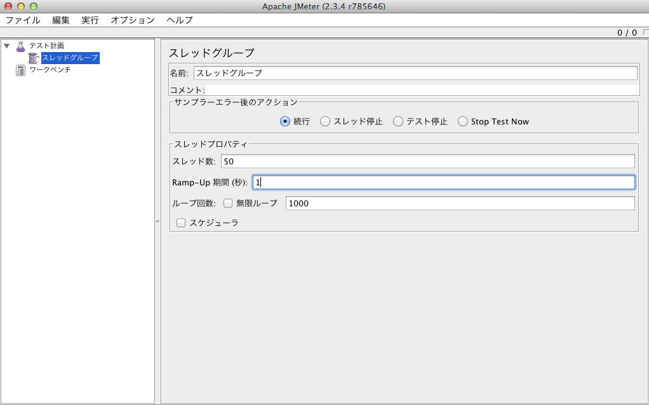This screenshot has width=649, height=405.
Task: Open the オプション menu
Action: coord(132,20)
